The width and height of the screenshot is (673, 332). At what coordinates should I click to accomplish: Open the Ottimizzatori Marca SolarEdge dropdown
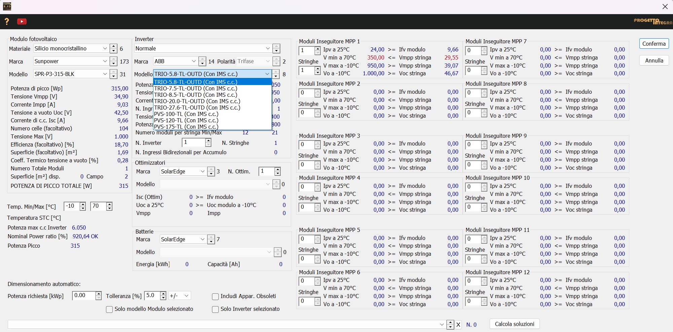coord(183,171)
